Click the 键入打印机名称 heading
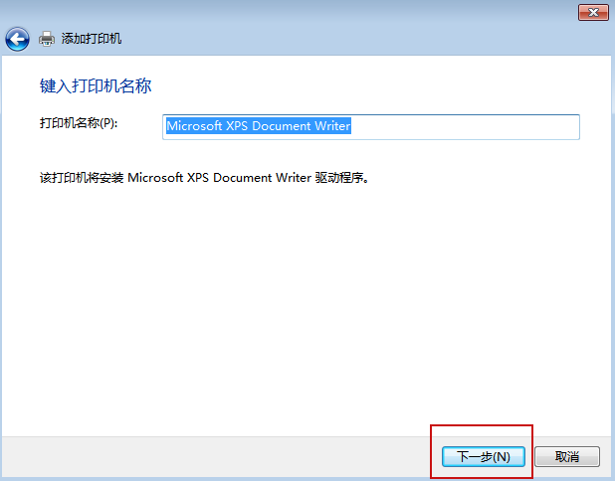 coord(95,86)
